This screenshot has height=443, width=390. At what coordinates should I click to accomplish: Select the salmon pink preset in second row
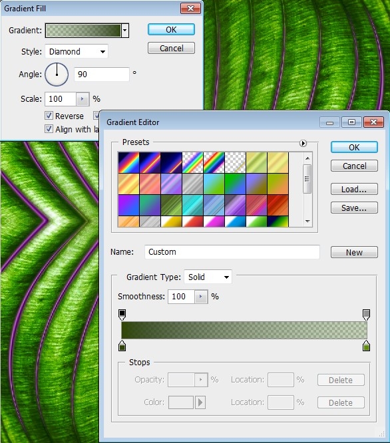pyautogui.click(x=150, y=184)
